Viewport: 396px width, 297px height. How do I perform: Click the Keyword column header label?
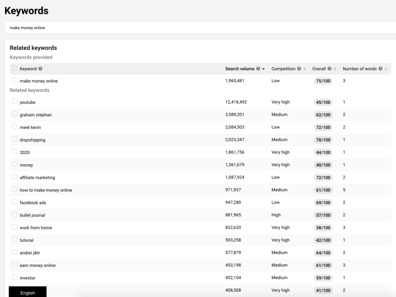(28, 69)
